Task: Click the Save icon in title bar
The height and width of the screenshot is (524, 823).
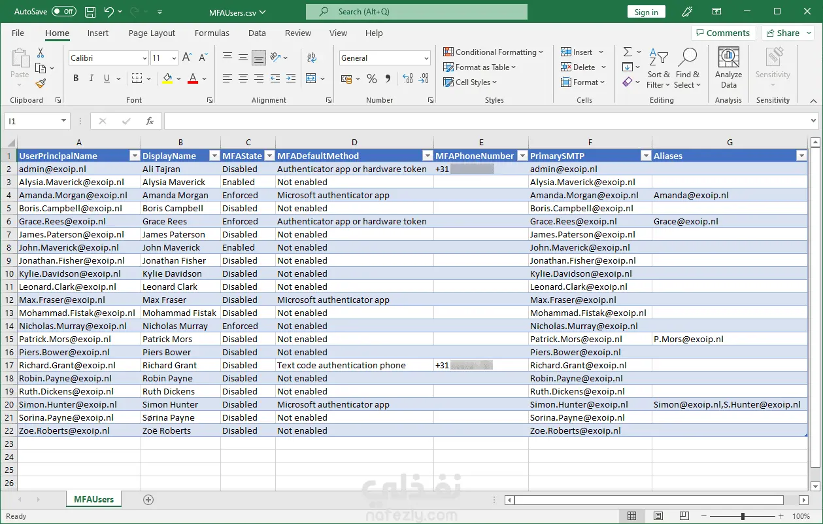Action: [x=90, y=12]
